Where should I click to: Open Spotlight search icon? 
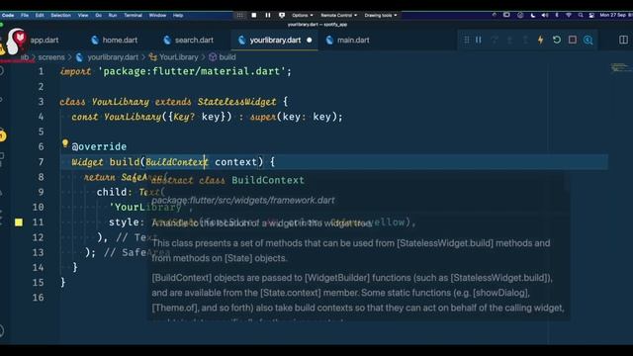coord(581,16)
